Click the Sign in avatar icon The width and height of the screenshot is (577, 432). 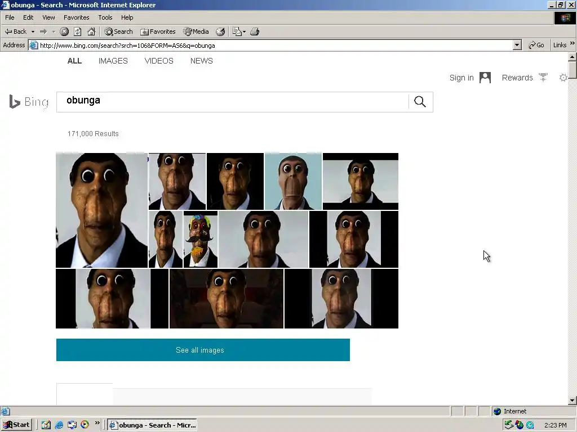[485, 78]
